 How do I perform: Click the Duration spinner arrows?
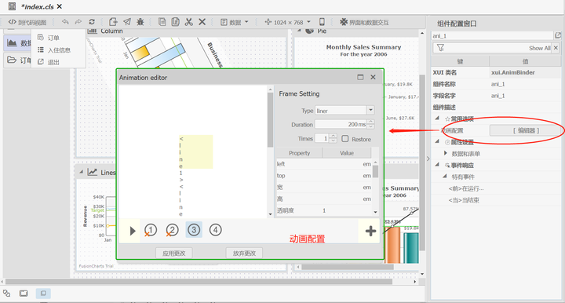[x=371, y=124]
